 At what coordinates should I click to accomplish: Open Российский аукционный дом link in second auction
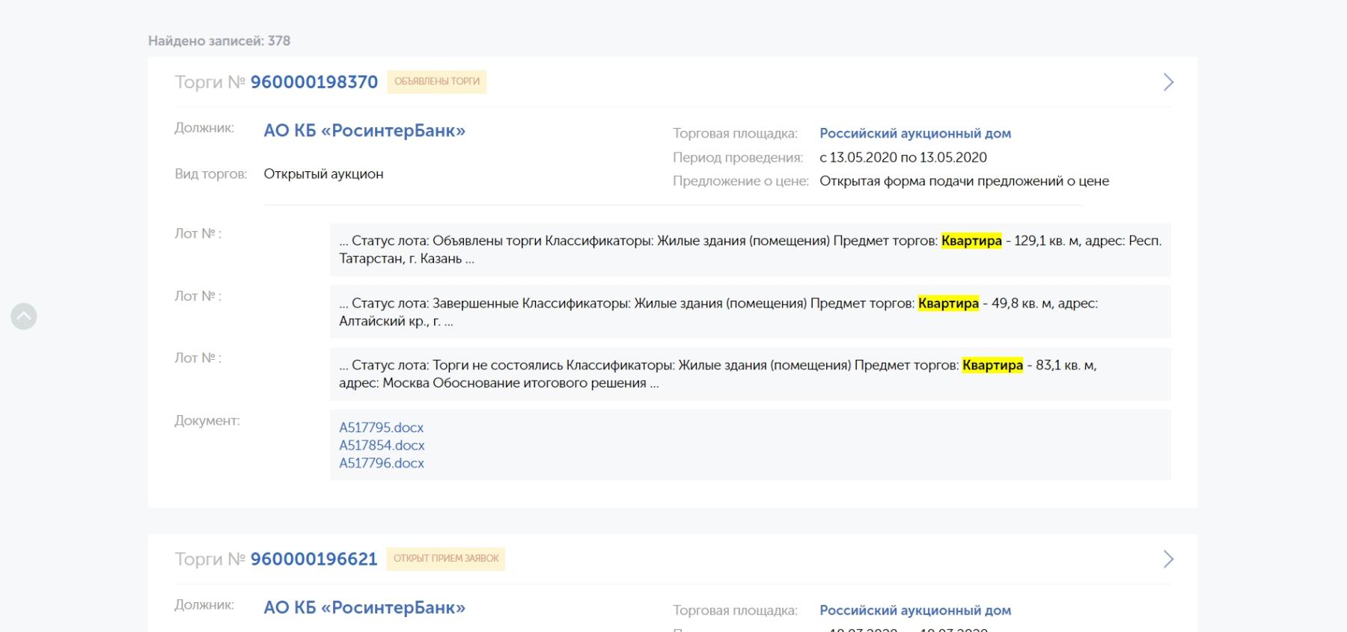[915, 611]
